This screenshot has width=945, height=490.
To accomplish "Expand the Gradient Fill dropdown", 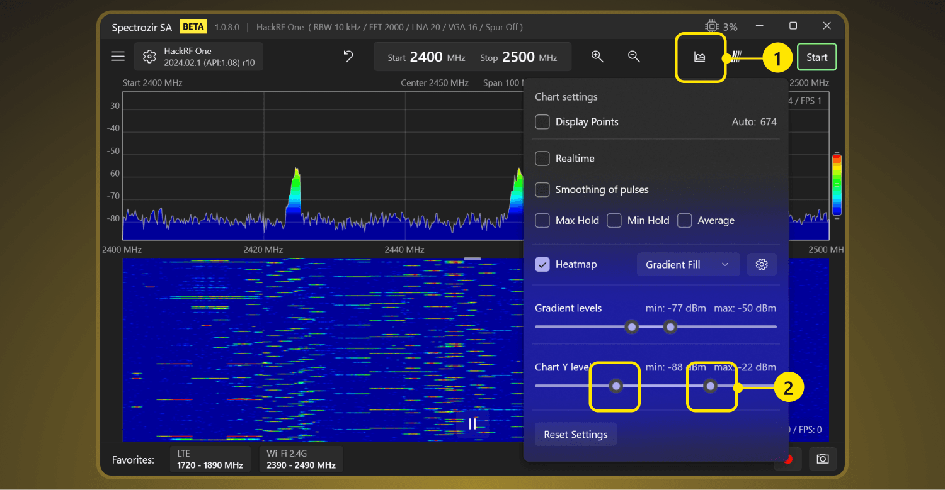I will point(687,265).
